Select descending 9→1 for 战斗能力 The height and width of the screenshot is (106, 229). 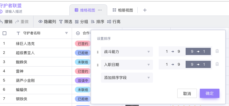[198, 51]
